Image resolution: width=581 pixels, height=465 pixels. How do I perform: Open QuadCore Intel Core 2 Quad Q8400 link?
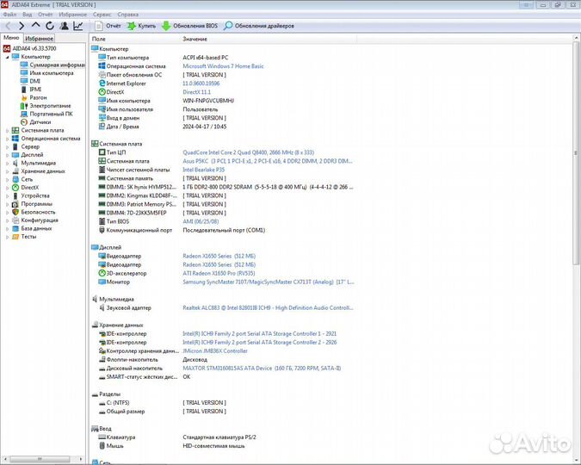[x=248, y=152]
